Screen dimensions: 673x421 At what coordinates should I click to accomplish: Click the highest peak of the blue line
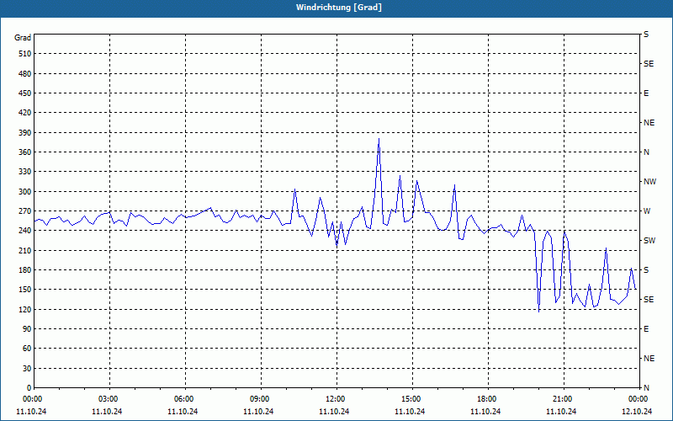[379, 139]
